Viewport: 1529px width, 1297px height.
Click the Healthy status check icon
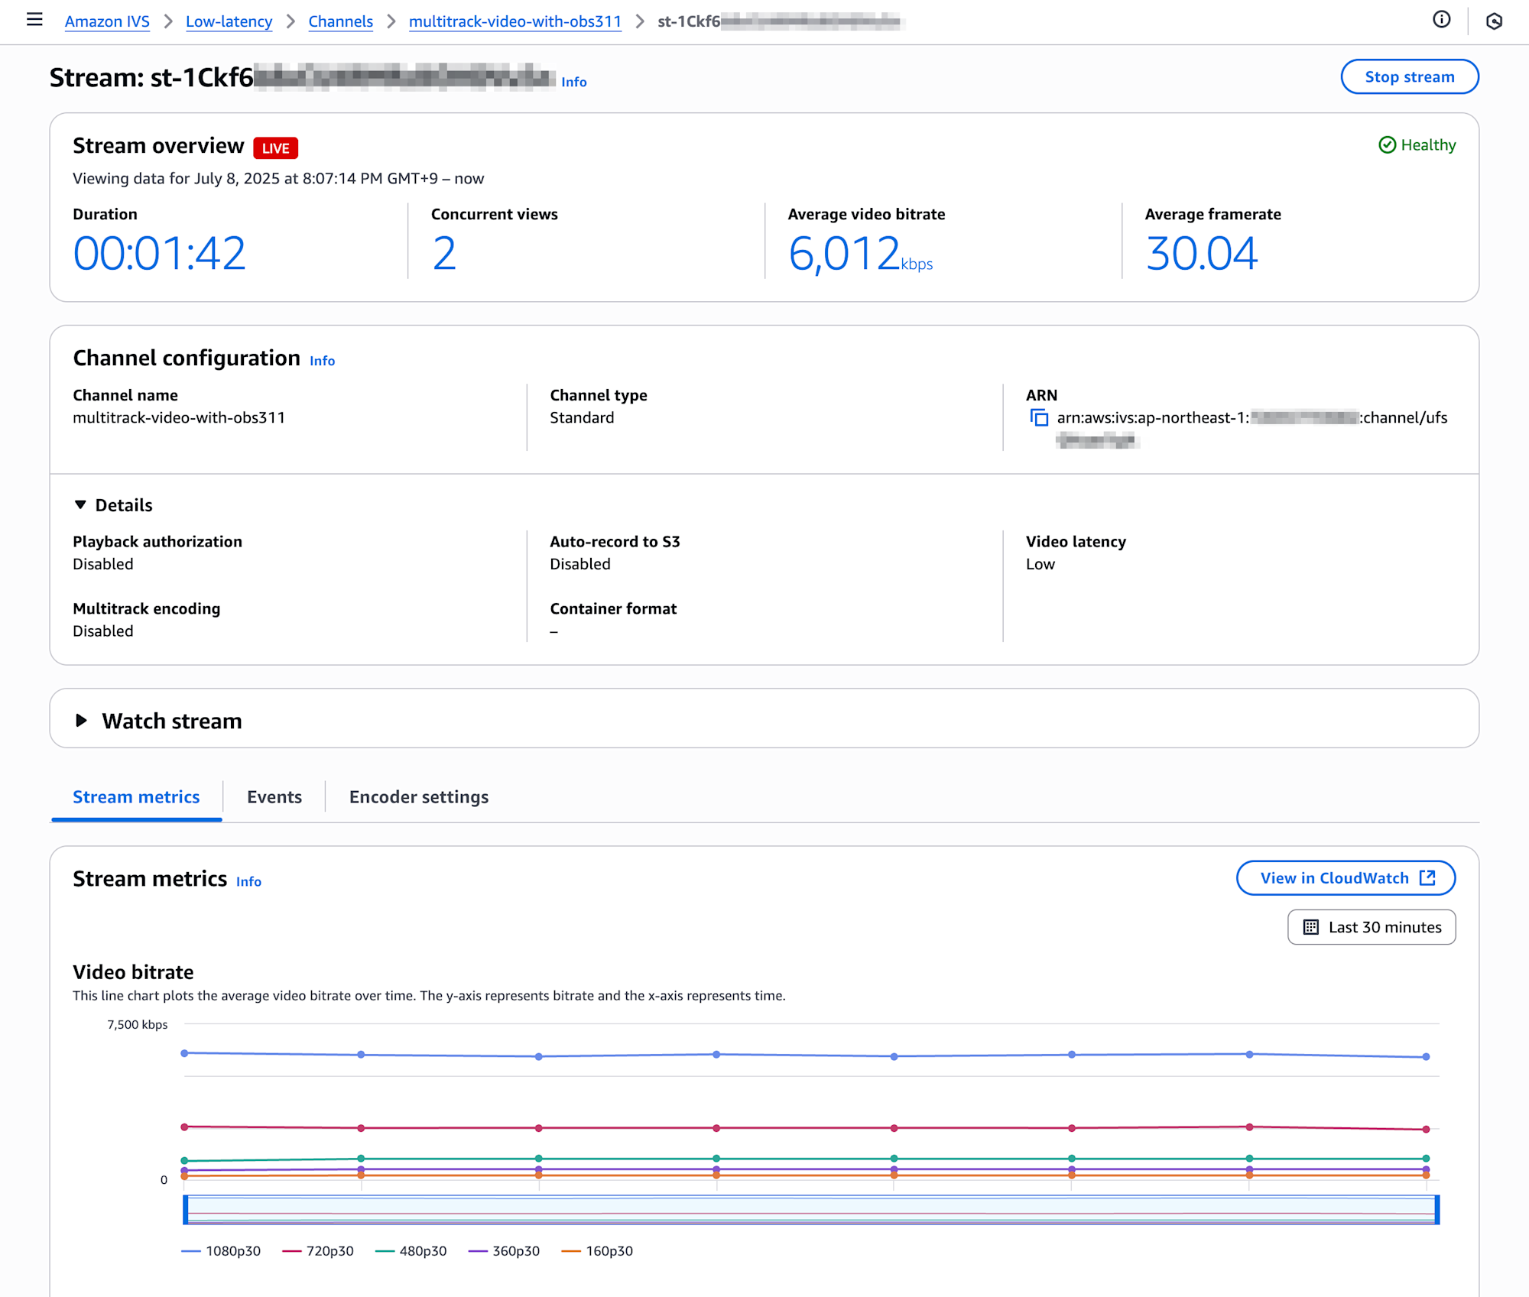pyautogui.click(x=1387, y=145)
